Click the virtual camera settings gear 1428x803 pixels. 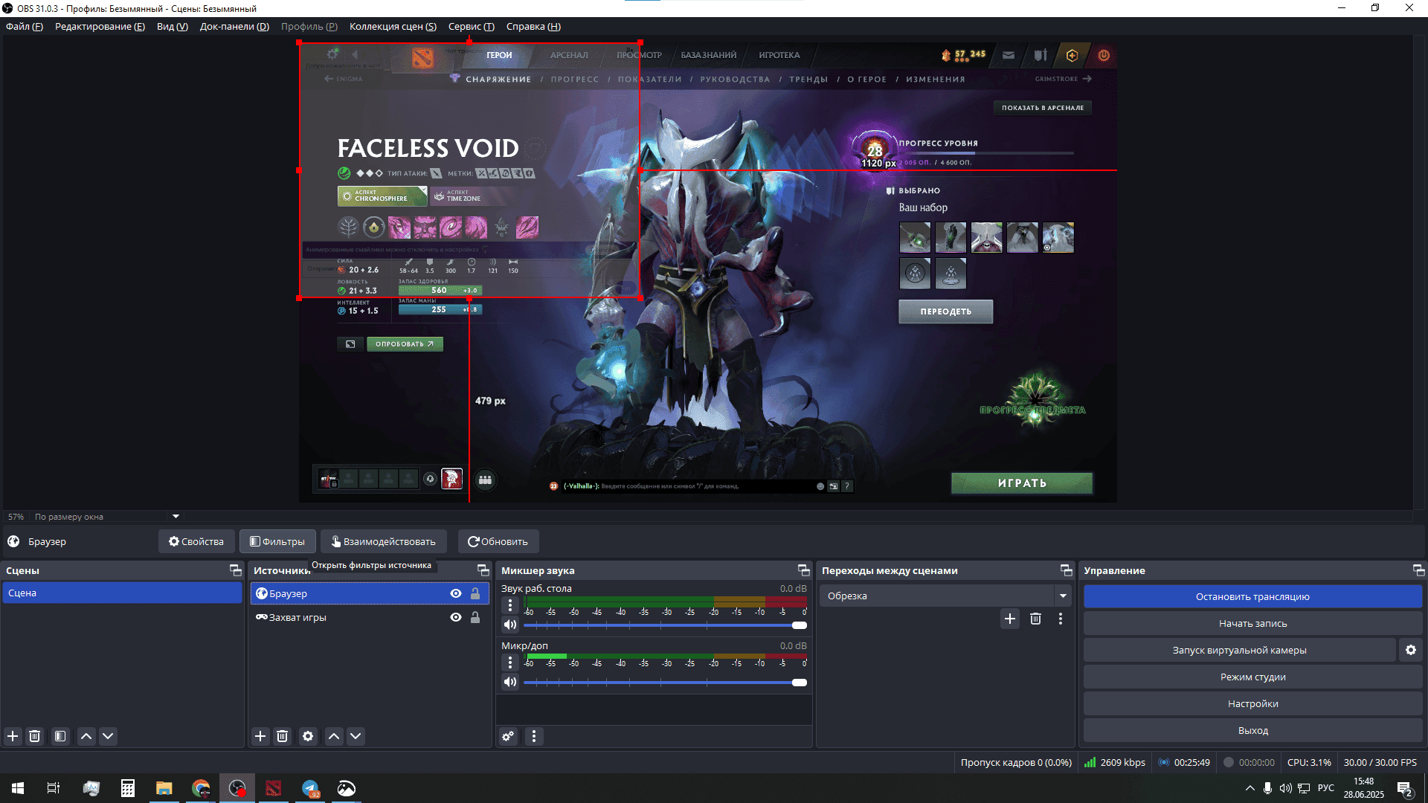1411,650
